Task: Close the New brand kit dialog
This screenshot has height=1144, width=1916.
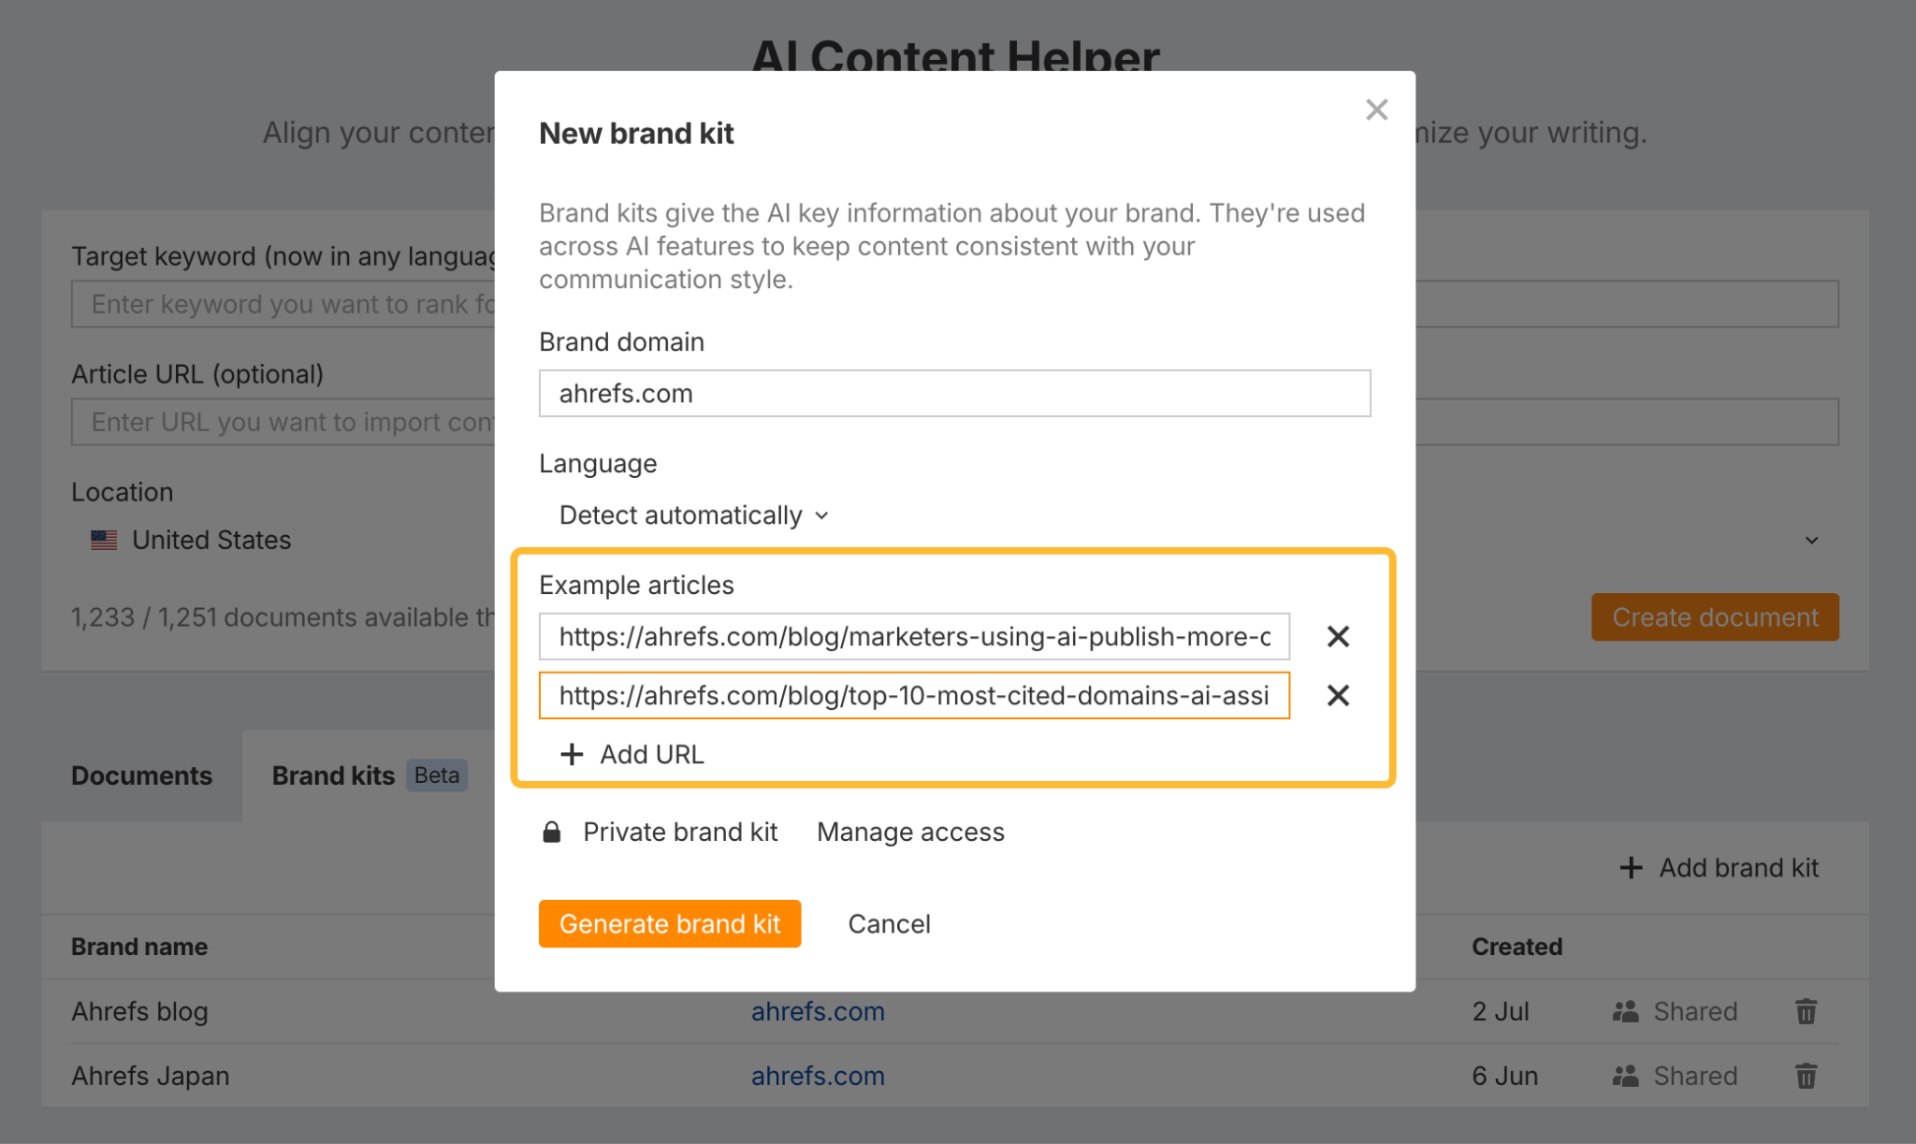Action: [1376, 109]
